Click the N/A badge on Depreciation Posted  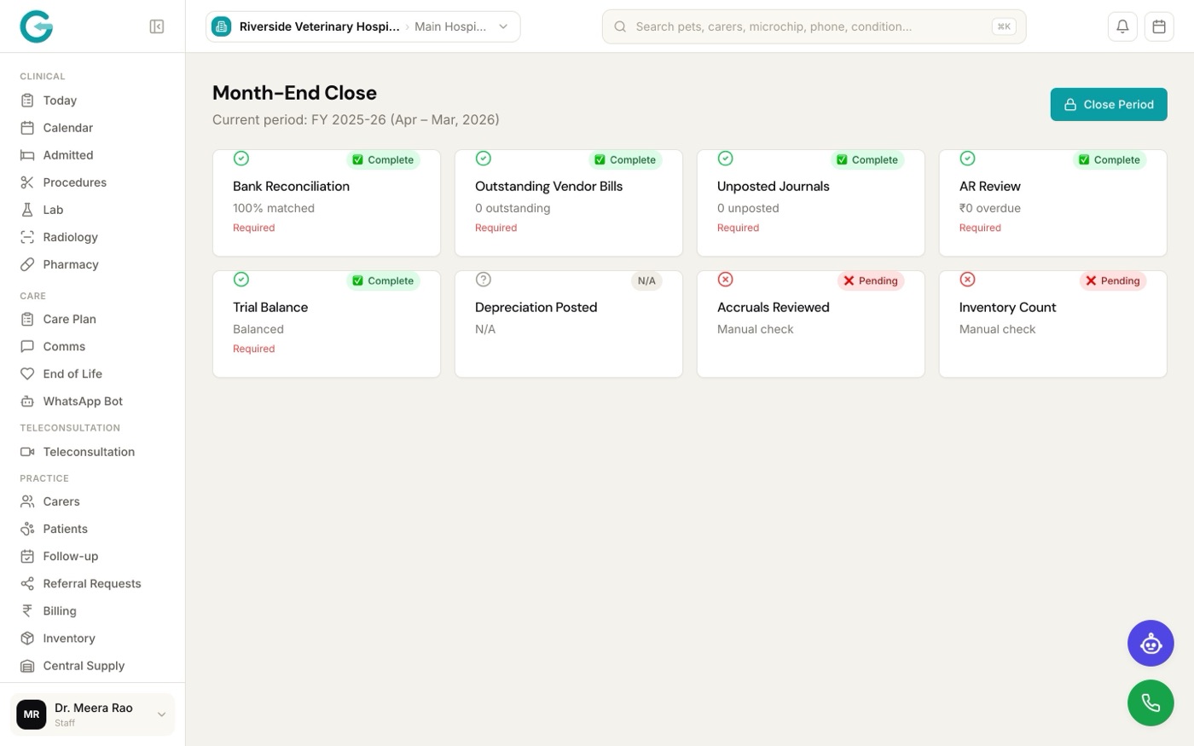[646, 280]
